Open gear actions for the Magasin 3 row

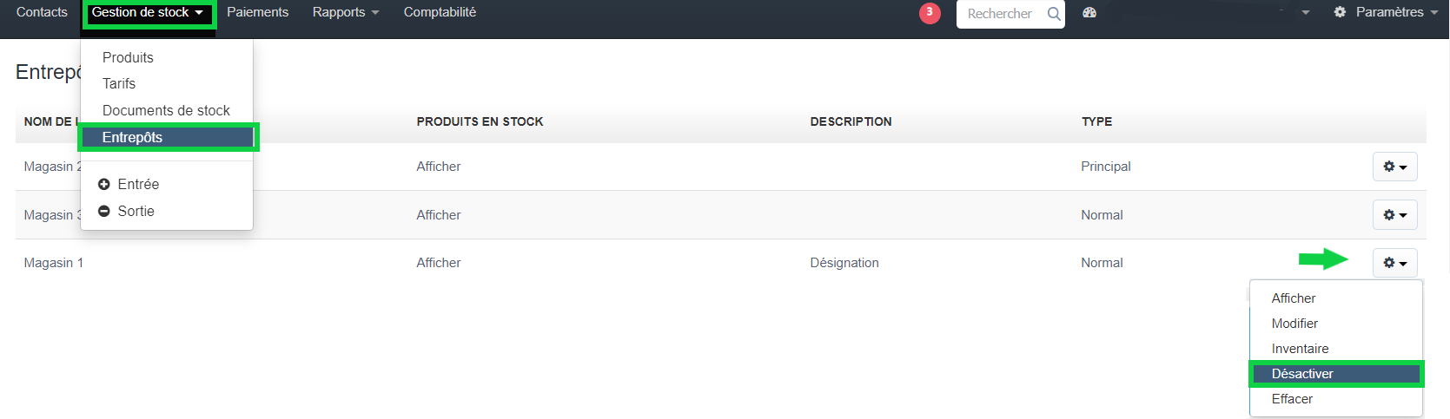pyautogui.click(x=1394, y=215)
